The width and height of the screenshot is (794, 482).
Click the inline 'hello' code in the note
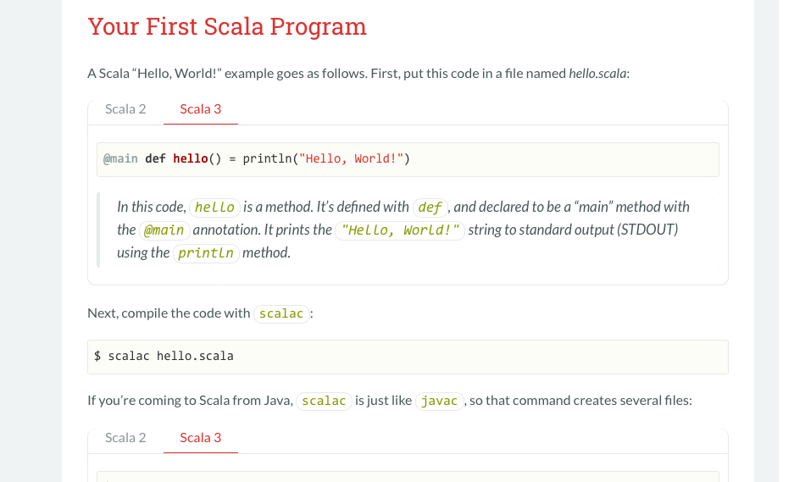tap(214, 207)
